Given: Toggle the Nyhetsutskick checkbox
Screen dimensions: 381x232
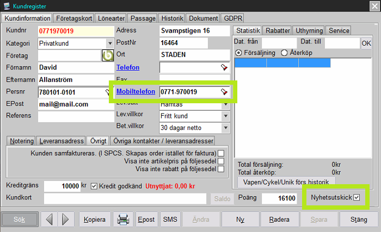Looking at the screenshot, I should (357, 197).
